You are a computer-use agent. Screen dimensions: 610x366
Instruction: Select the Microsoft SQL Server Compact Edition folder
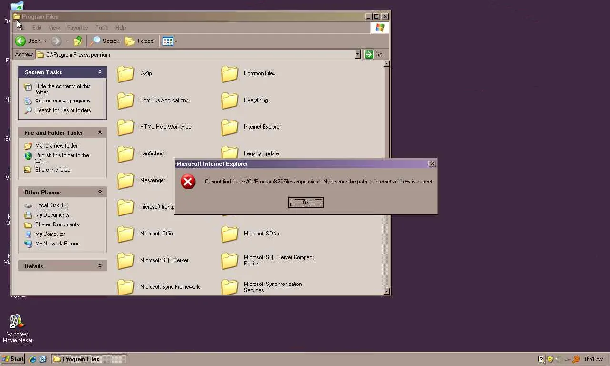[268, 260]
